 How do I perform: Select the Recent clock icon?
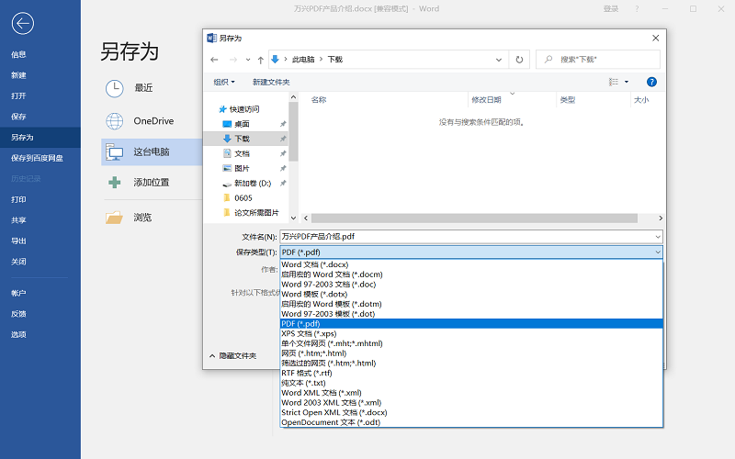click(114, 88)
